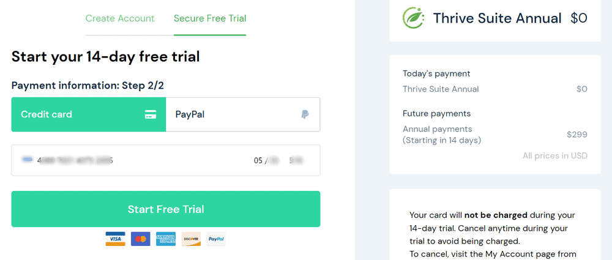Click the credit card icon in payment tab

pyautogui.click(x=151, y=115)
